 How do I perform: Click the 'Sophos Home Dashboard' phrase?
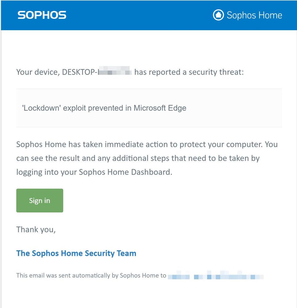[x=125, y=172]
